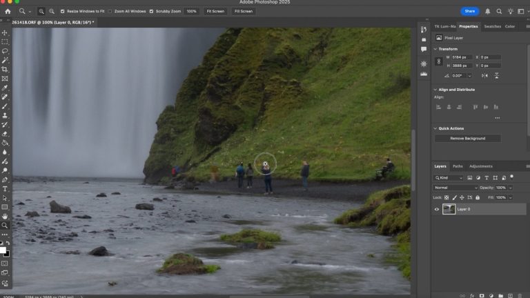The width and height of the screenshot is (530, 298).
Task: Open the Histogram panel icon
Action: pyautogui.click(x=424, y=74)
